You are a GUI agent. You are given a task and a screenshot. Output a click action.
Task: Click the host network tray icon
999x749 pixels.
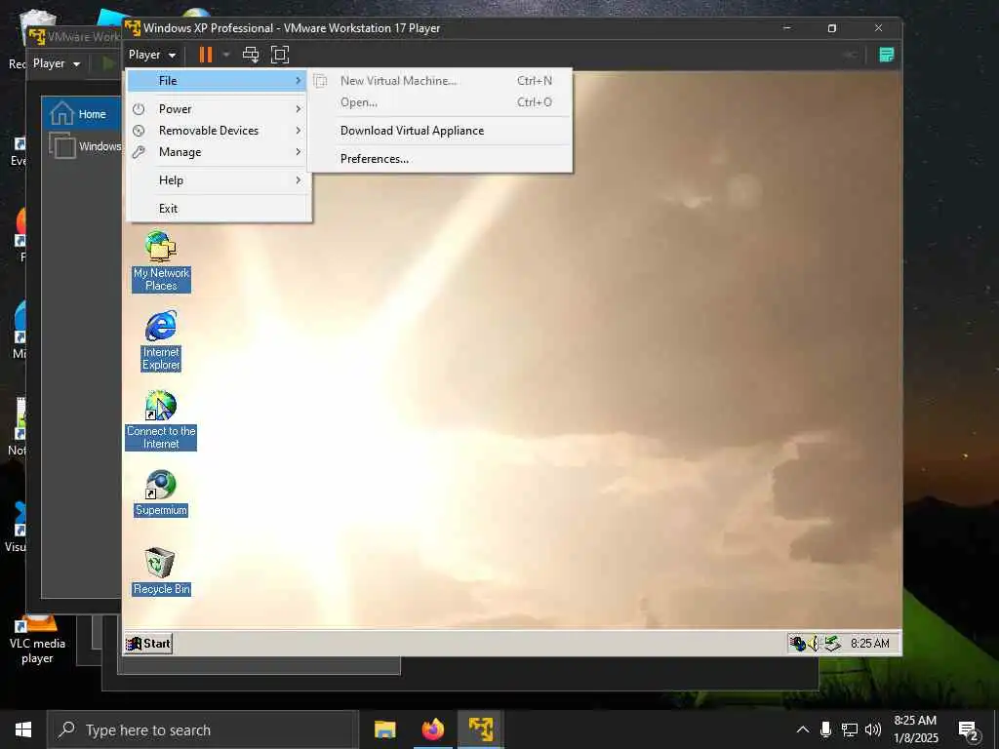tap(850, 729)
